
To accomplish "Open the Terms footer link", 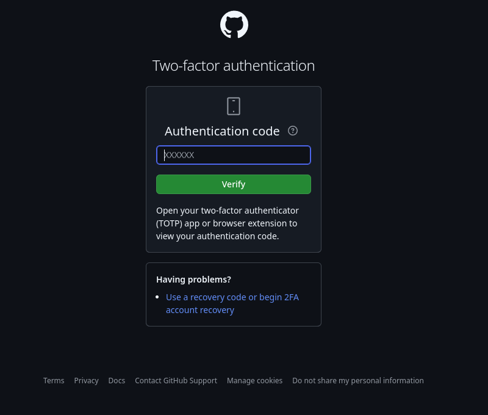I will click(54, 381).
